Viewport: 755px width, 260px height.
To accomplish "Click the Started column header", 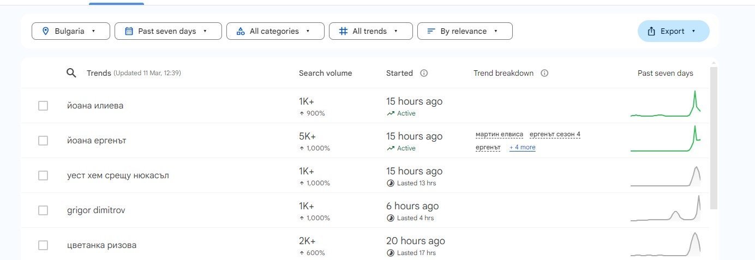I will [399, 73].
